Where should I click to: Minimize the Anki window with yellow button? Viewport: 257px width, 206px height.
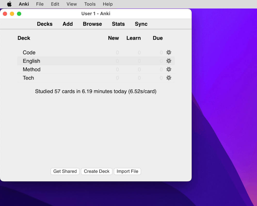tap(12, 14)
